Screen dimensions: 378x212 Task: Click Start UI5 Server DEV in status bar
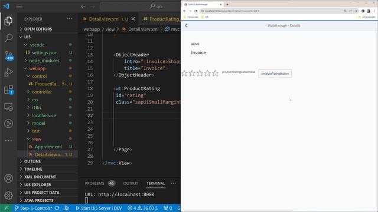tap(99, 208)
